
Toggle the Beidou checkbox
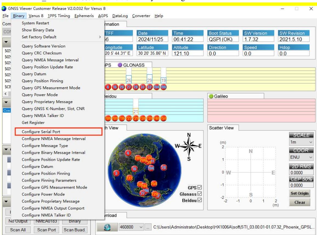pyautogui.click(x=200, y=200)
